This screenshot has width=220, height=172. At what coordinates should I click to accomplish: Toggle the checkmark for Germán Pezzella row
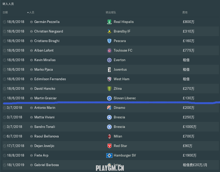pyautogui.click(x=4, y=22)
